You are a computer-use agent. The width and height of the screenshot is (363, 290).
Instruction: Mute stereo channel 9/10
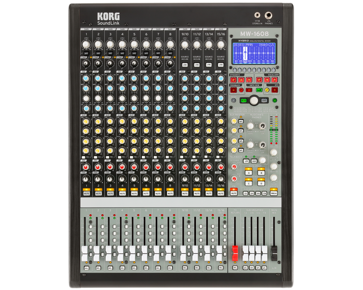185,193
